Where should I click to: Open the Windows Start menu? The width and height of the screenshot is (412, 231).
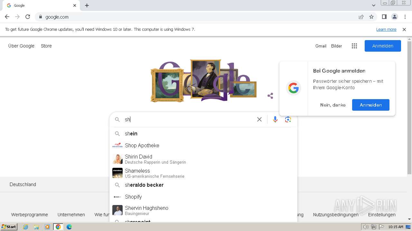pyautogui.click(x=9, y=227)
